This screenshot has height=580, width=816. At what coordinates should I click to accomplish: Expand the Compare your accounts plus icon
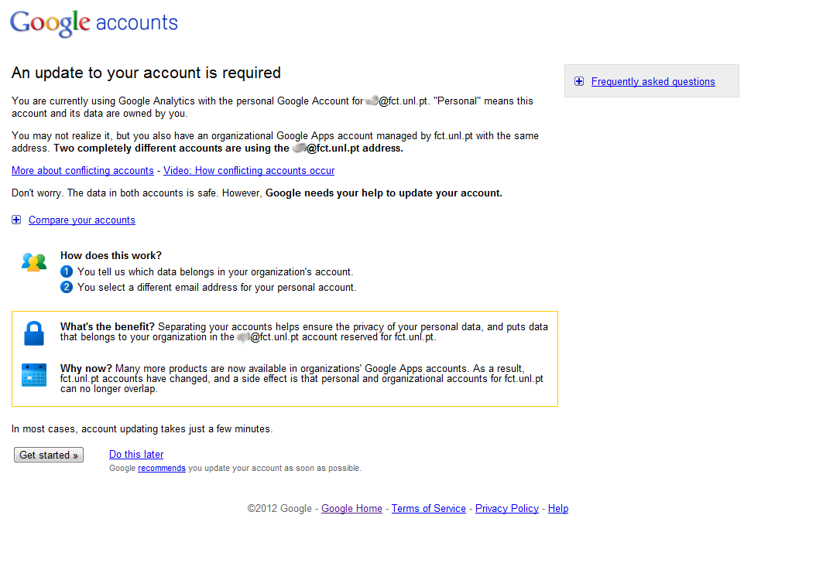click(16, 220)
